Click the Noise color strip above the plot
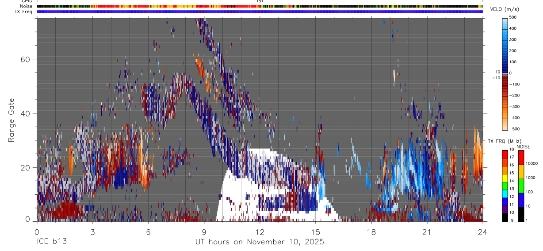 point(260,6)
